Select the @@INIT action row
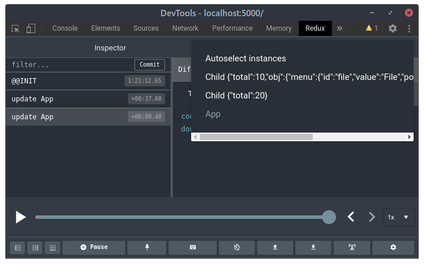 (89, 81)
